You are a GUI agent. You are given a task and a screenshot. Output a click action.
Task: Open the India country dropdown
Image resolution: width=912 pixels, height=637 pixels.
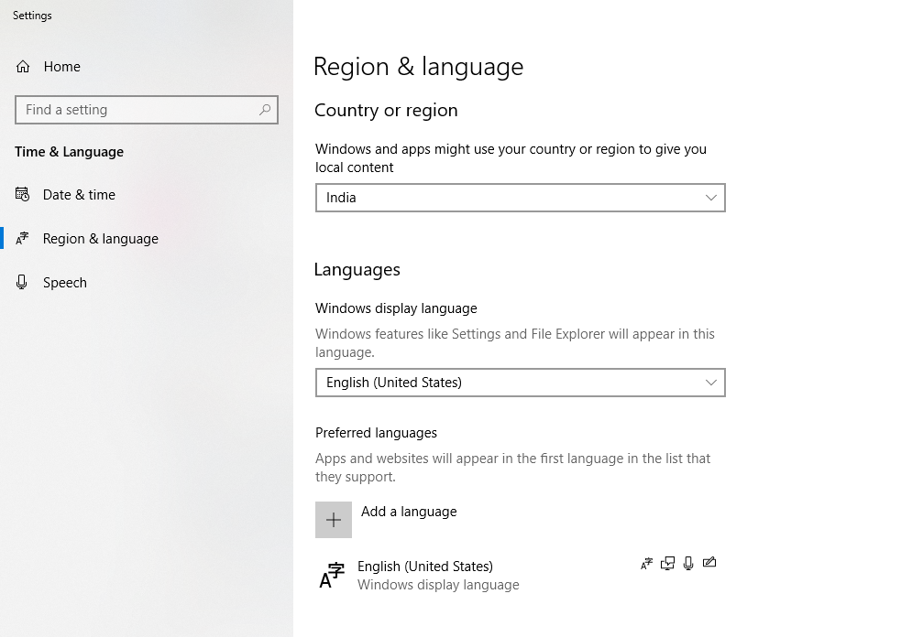[x=520, y=198]
